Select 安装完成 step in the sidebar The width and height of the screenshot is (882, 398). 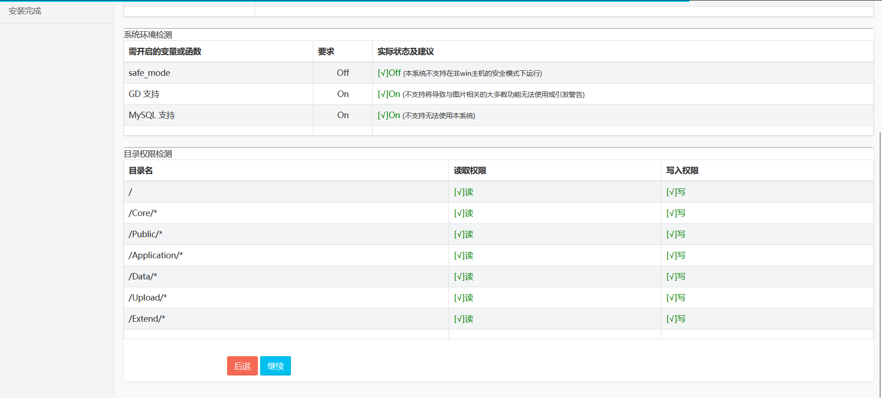click(25, 11)
